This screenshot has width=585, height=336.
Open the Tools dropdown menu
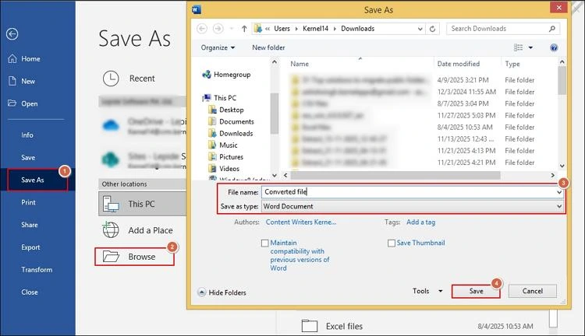(x=427, y=291)
